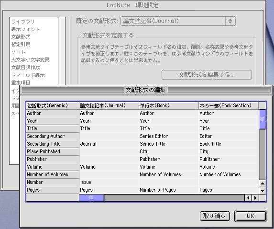
Task: Open the 既定の文献形式 dropdown
Action: [x=178, y=21]
